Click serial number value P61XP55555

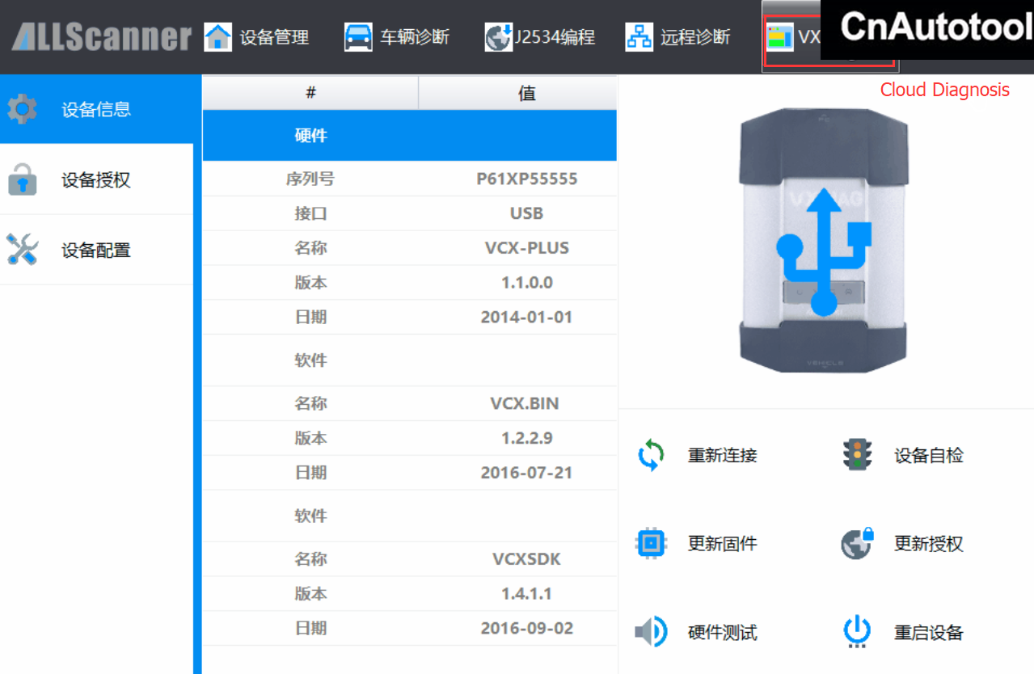527,179
